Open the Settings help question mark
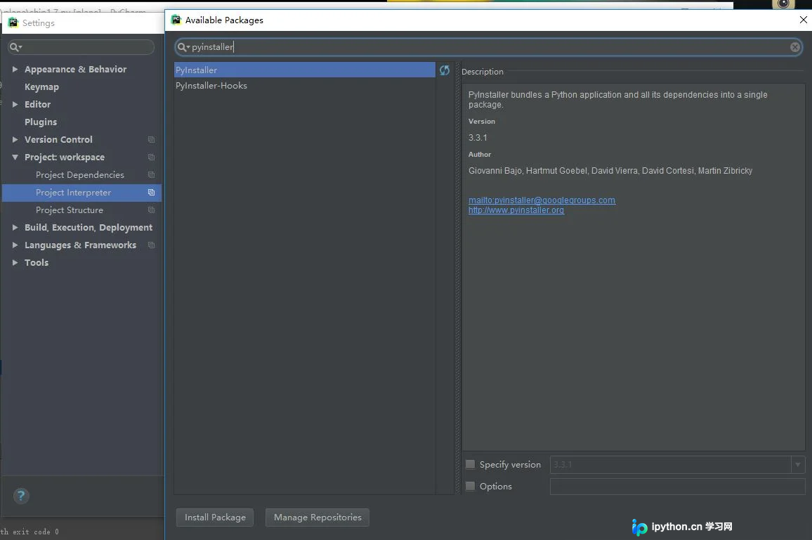 coord(21,496)
